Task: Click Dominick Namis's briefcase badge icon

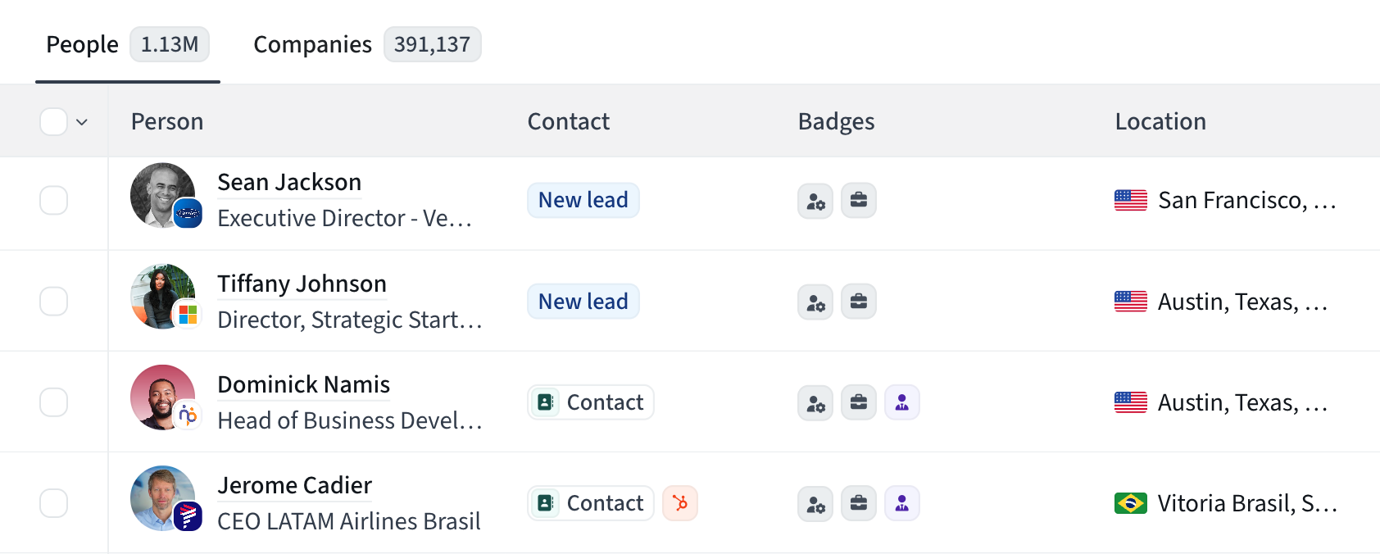Action: tap(859, 402)
